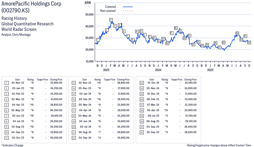Select the 43,350.00 closing price cell
This screenshot has width=254, height=147.
pyautogui.click(x=56, y=94)
